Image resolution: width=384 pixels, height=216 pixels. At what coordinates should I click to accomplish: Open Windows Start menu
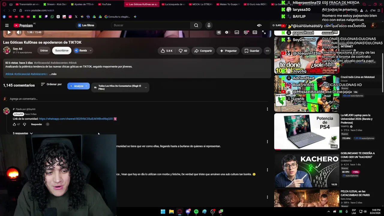(163, 211)
